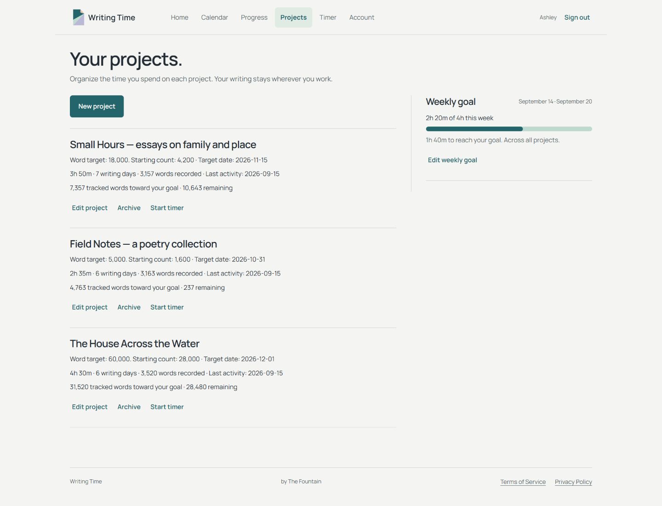The width and height of the screenshot is (662, 506).
Task: Edit the Small Hours project
Action: coord(90,208)
